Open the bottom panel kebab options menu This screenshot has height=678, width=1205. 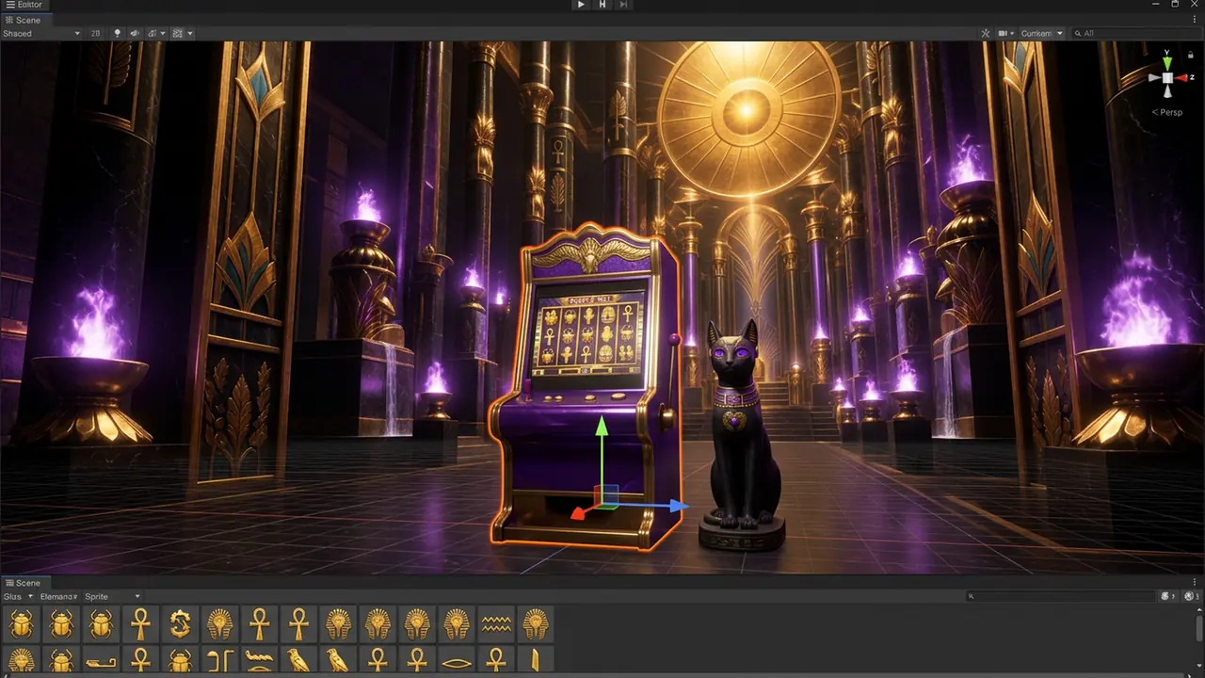coord(1195,583)
